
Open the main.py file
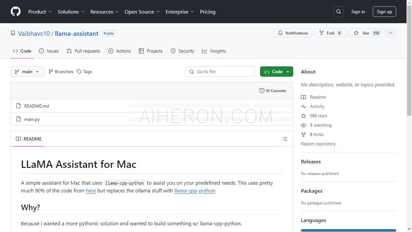click(x=32, y=119)
